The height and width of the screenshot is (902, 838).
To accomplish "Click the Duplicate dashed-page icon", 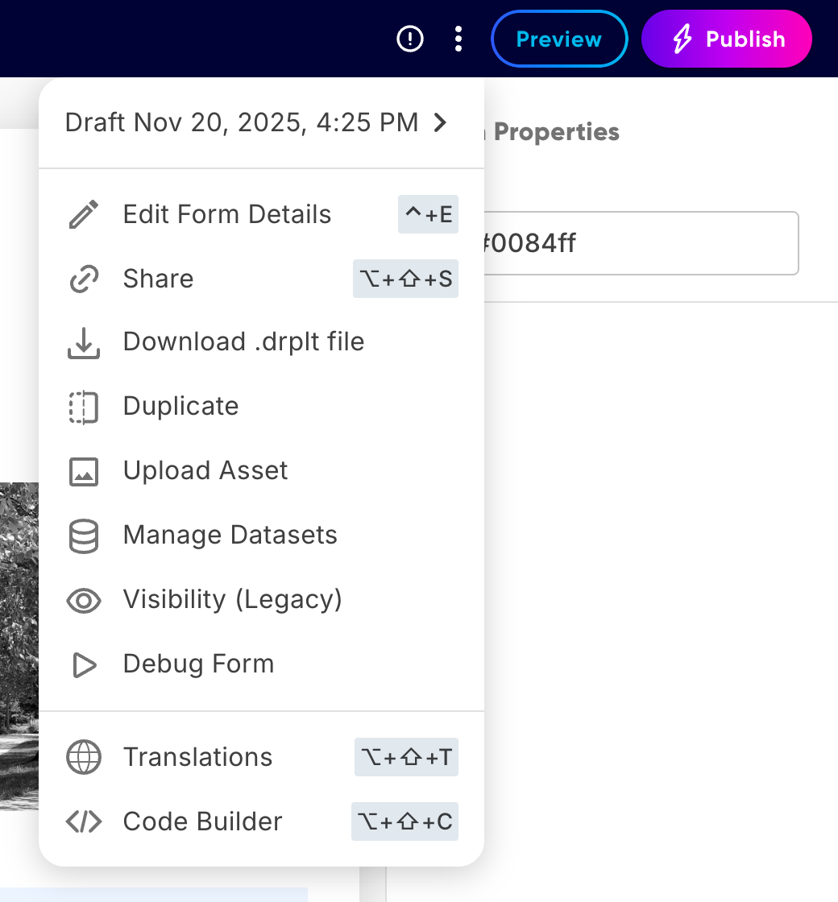I will (84, 408).
